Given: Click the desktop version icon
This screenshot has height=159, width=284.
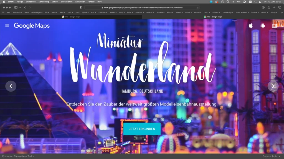Looking at the screenshot, I should tap(275, 26).
